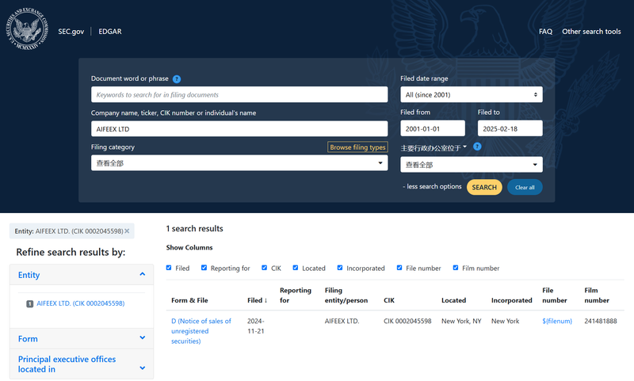634x381 pixels.
Task: Sort results by Filed column header
Action: click(257, 300)
